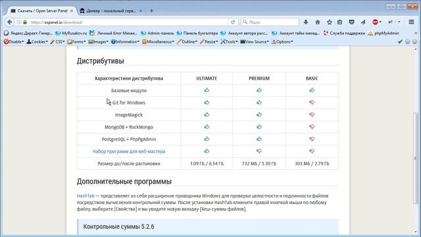Click thumbs-down icon for BASIC ImageMagick

tap(312, 115)
